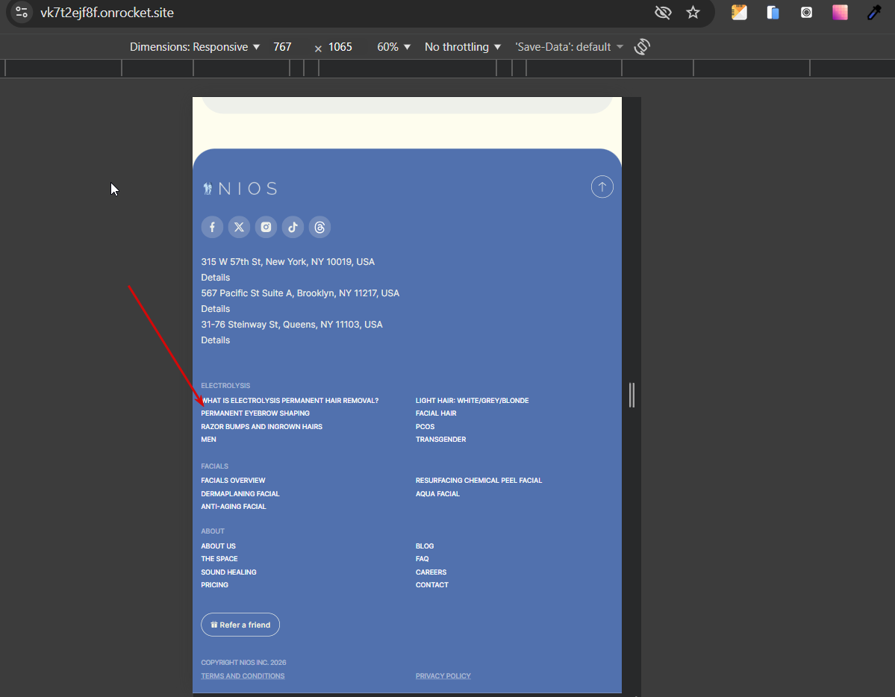Open Details under 567 Pacific St address

click(x=216, y=309)
